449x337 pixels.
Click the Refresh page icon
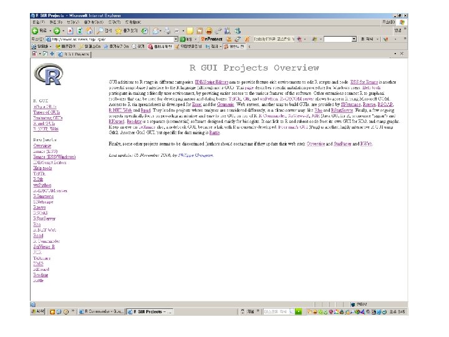coord(80,31)
